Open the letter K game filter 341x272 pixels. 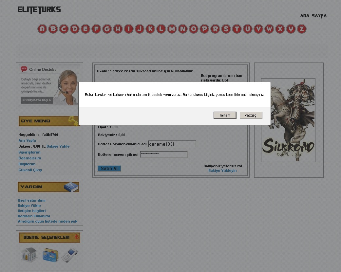(x=150, y=29)
